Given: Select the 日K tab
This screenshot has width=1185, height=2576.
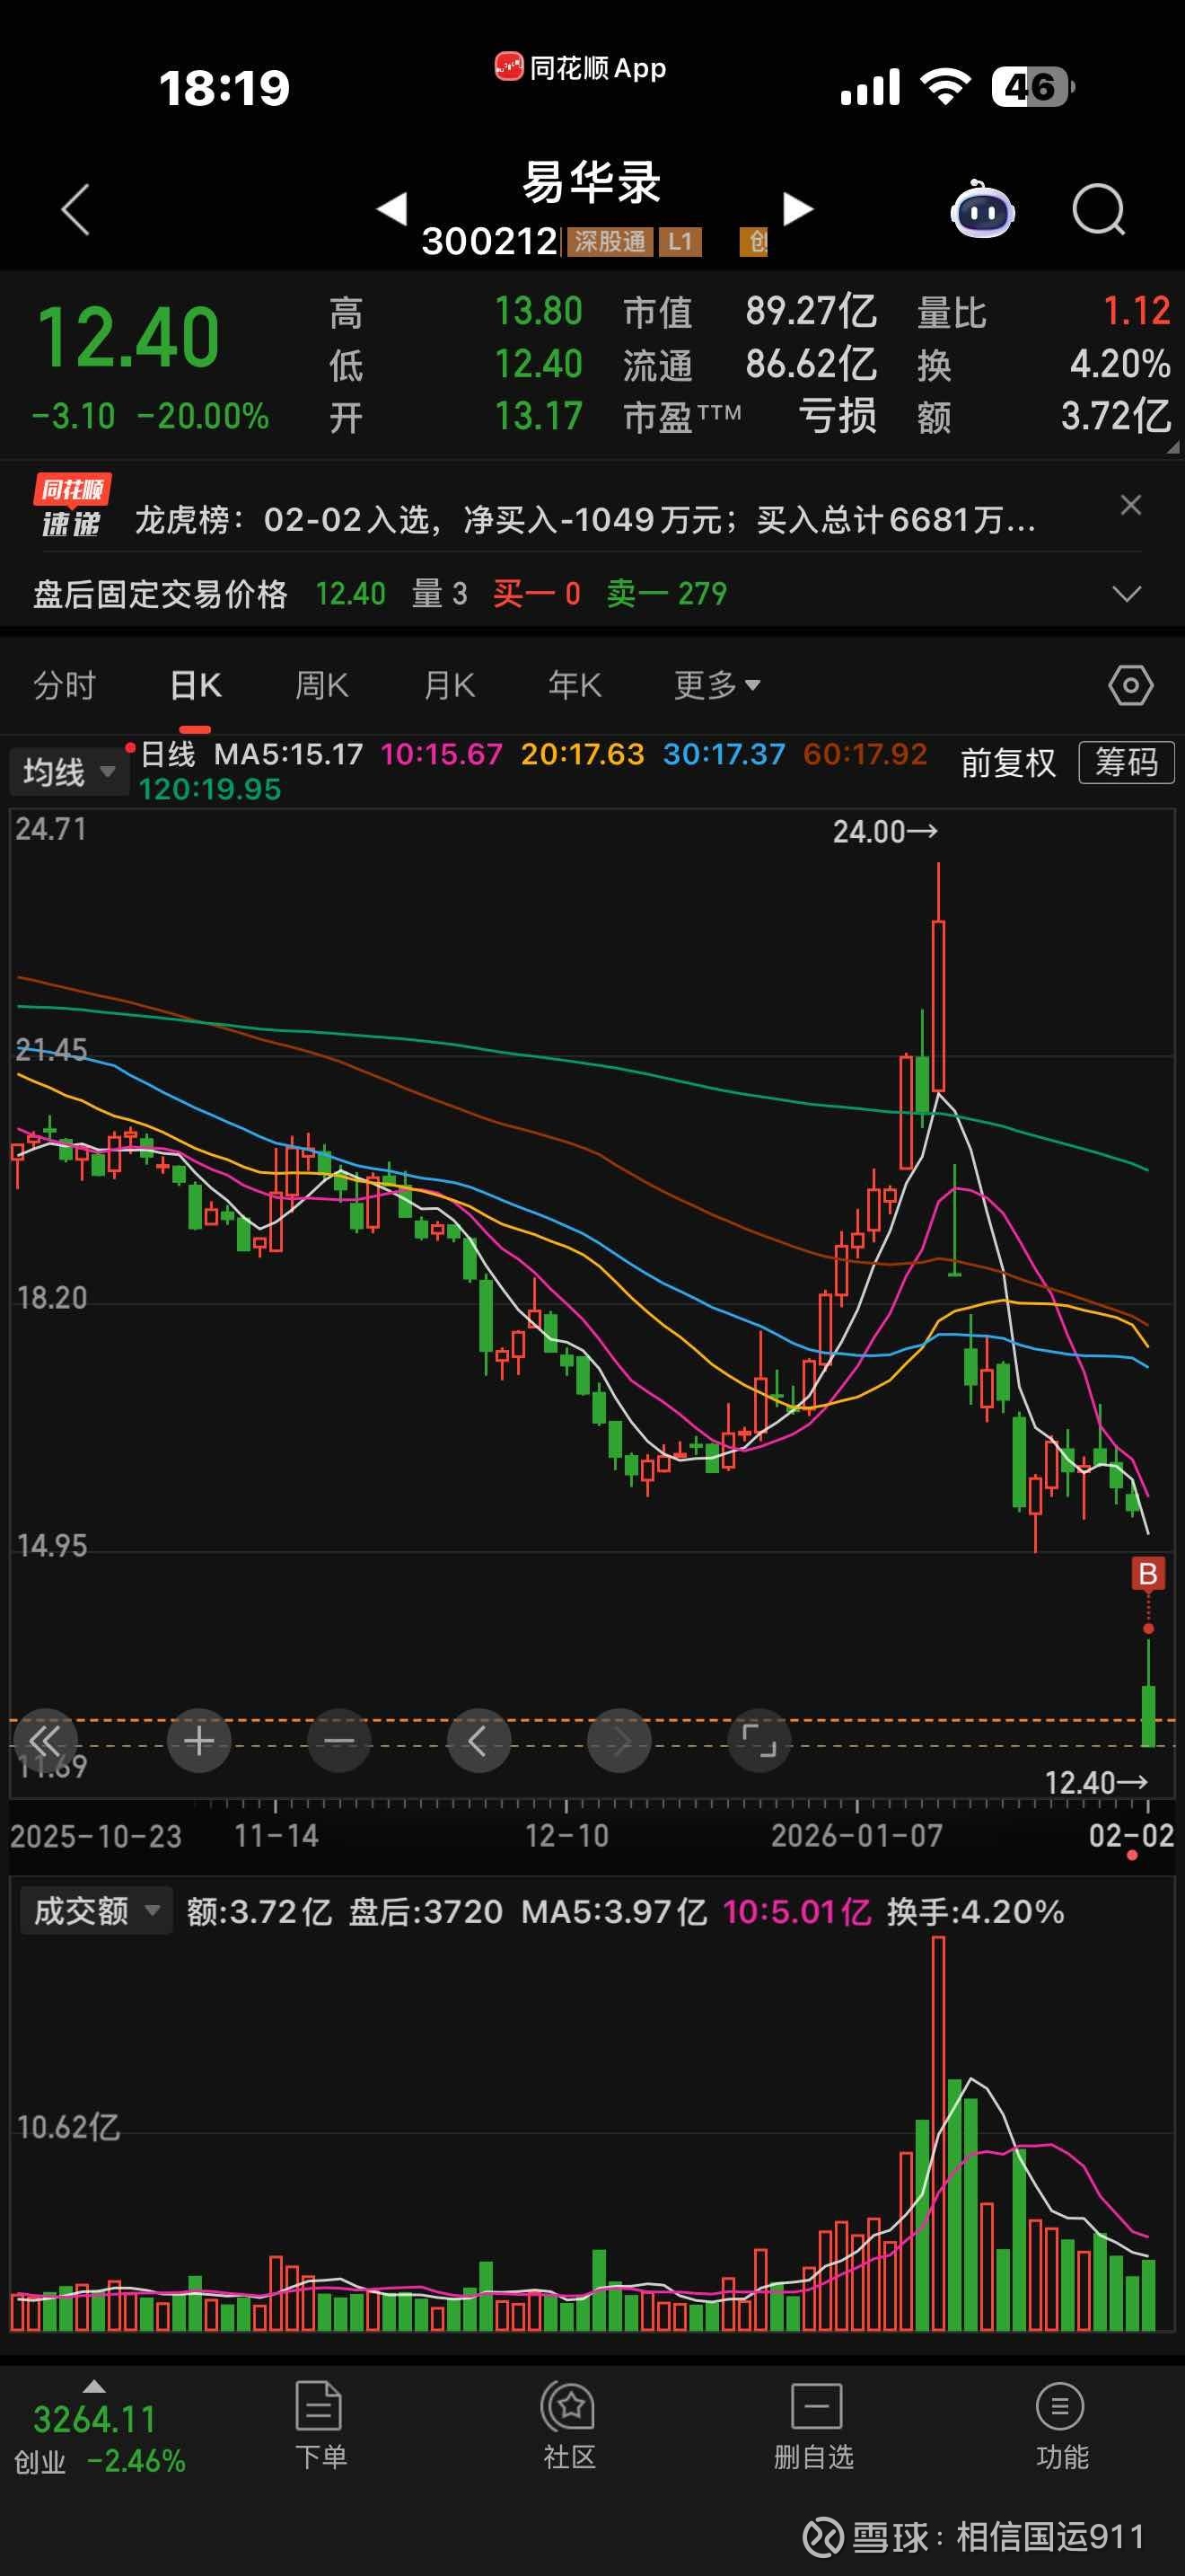Looking at the screenshot, I should [195, 685].
